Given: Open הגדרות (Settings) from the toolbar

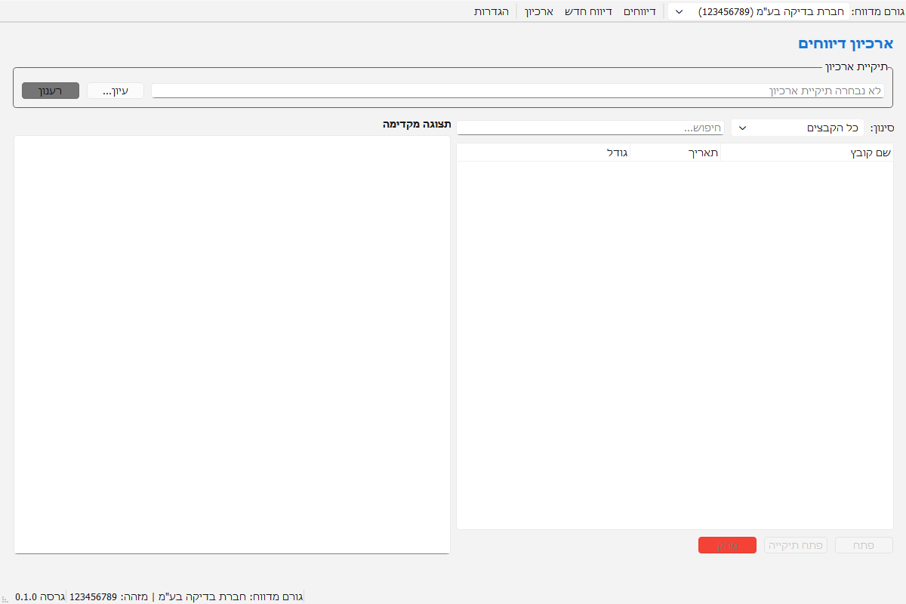Looking at the screenshot, I should (491, 11).
